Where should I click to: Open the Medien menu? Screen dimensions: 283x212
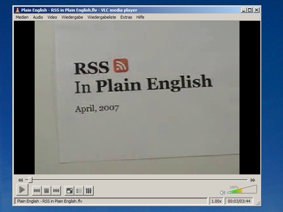(x=22, y=17)
